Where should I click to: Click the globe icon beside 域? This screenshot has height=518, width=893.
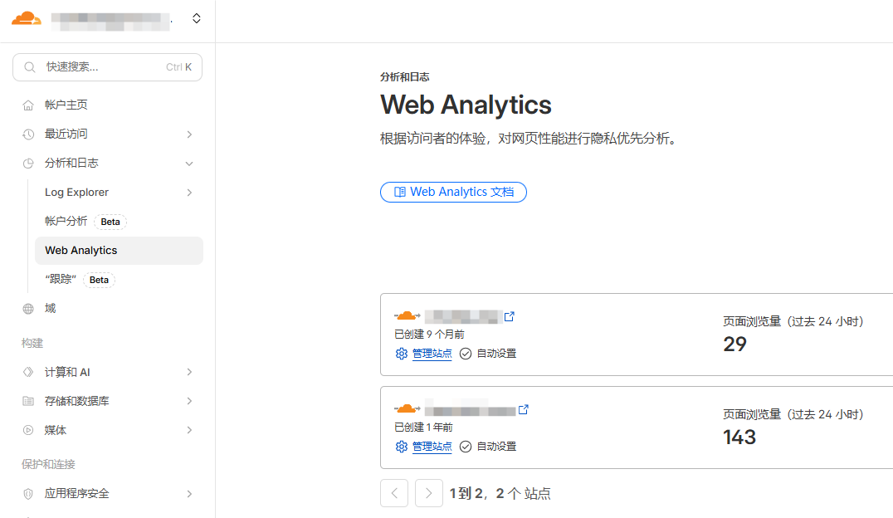[28, 309]
